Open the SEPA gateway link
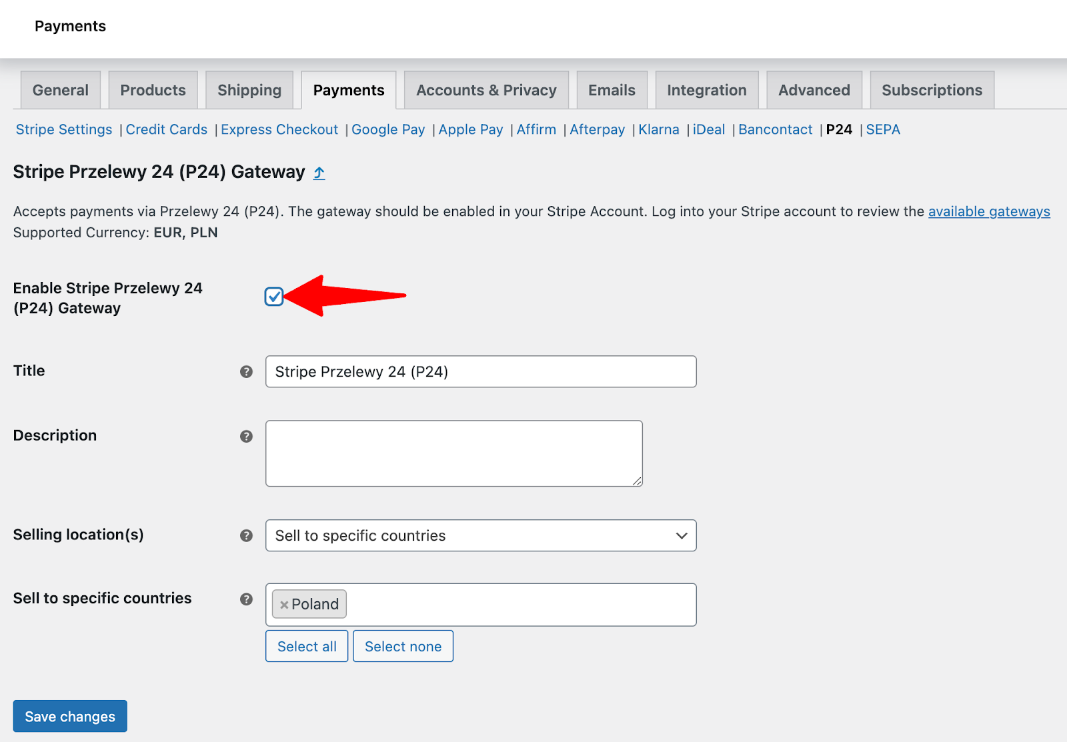Viewport: 1067px width, 742px height. 883,129
